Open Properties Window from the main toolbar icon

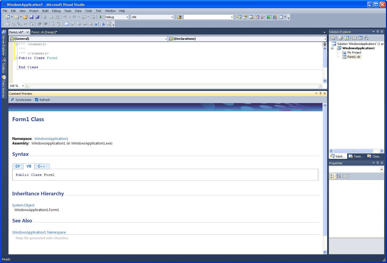[245, 17]
